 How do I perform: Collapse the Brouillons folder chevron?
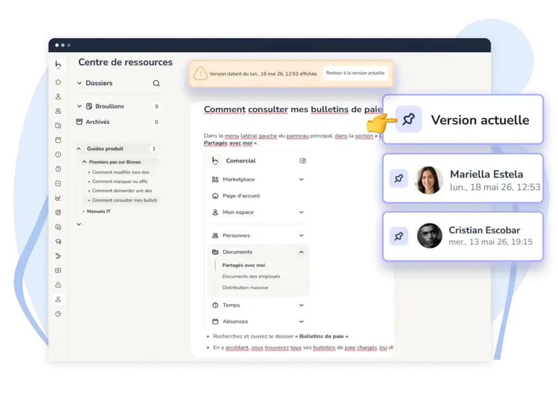pos(80,106)
